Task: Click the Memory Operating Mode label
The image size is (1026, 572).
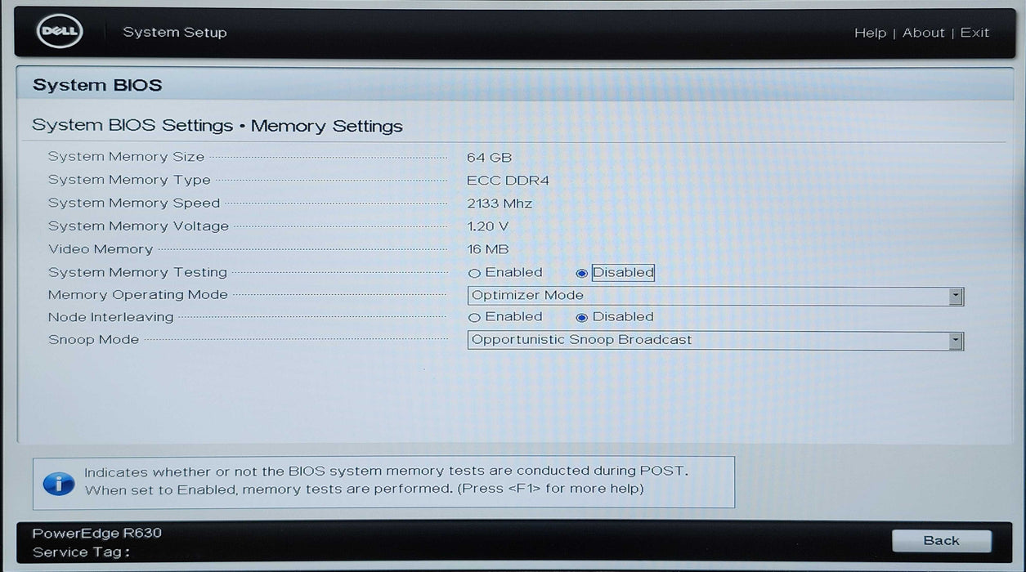Action: pyautogui.click(x=137, y=295)
